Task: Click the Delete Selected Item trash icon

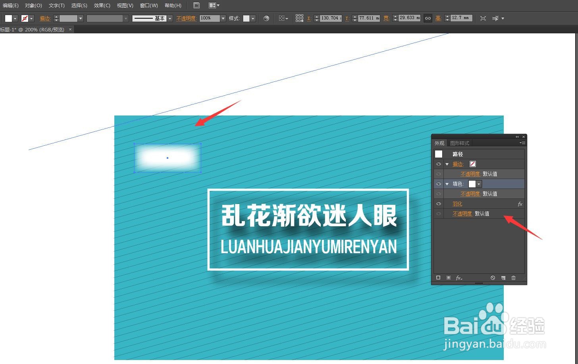Action: [513, 278]
